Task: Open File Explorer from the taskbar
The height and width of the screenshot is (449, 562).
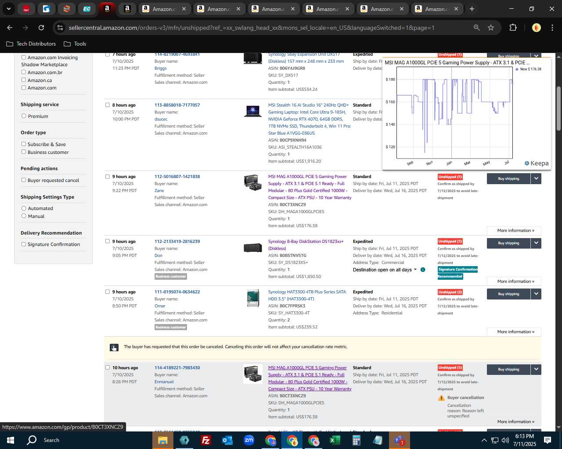Action: [163, 440]
